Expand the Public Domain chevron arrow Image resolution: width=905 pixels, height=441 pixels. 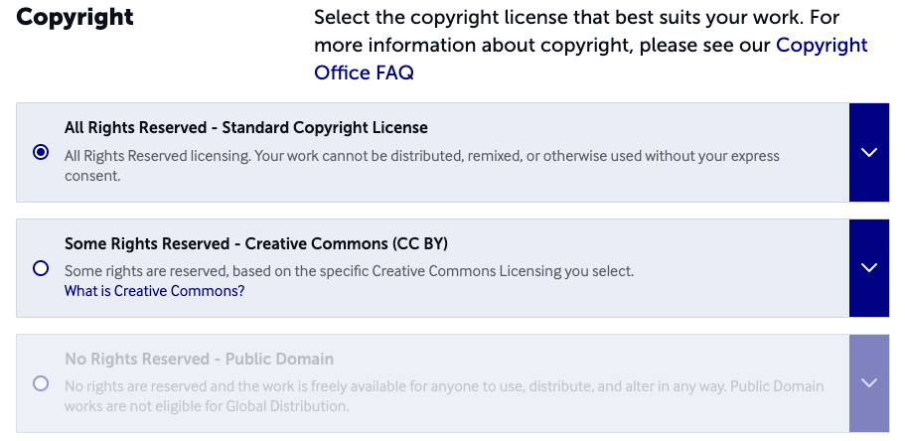(869, 383)
